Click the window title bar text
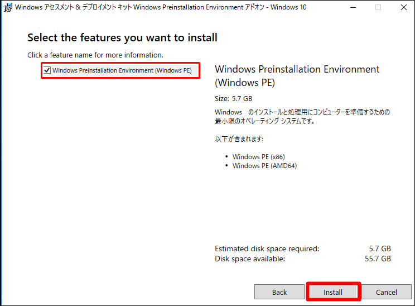Image resolution: width=415 pixels, height=306 pixels. (161, 7)
